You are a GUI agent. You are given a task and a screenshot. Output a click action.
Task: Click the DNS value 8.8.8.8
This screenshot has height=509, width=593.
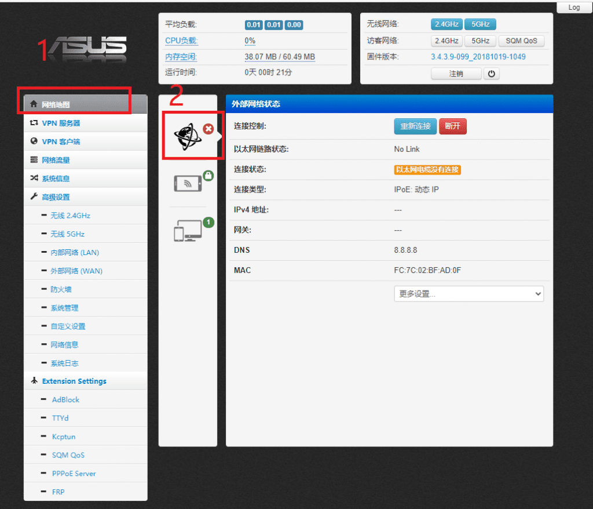pyautogui.click(x=405, y=250)
